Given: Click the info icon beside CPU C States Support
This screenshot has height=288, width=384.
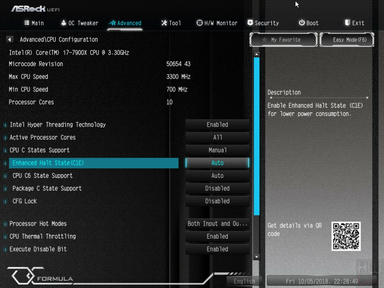Looking at the screenshot, I should [x=5, y=150].
